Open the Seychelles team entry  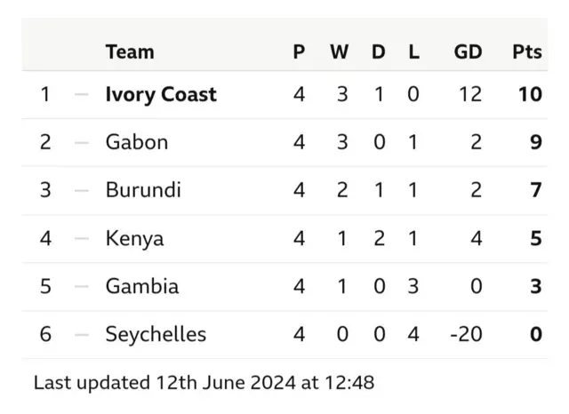pyautogui.click(x=155, y=334)
